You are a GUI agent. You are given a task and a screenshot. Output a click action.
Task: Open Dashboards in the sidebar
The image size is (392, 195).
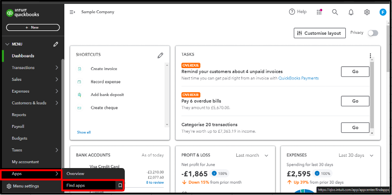pos(23,56)
